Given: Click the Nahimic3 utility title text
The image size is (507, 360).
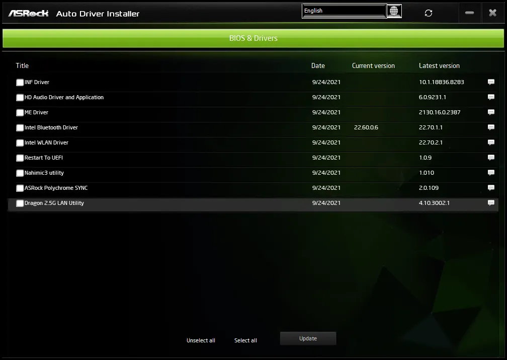Looking at the screenshot, I should (x=44, y=173).
